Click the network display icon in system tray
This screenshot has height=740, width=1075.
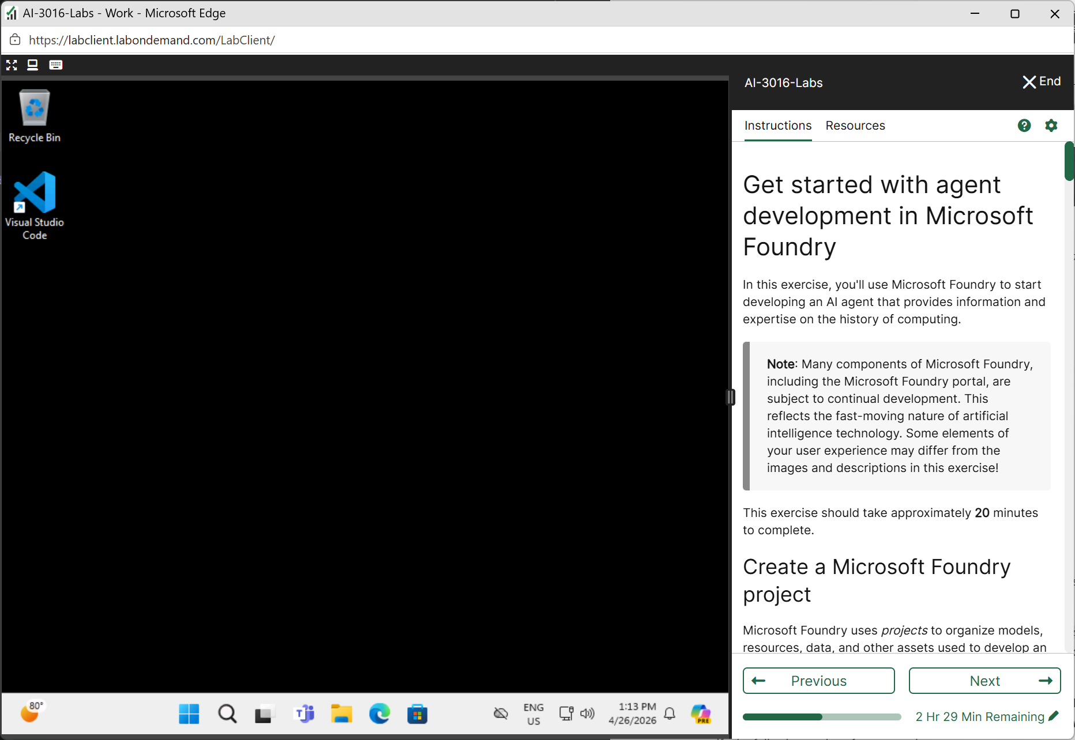pyautogui.click(x=566, y=713)
